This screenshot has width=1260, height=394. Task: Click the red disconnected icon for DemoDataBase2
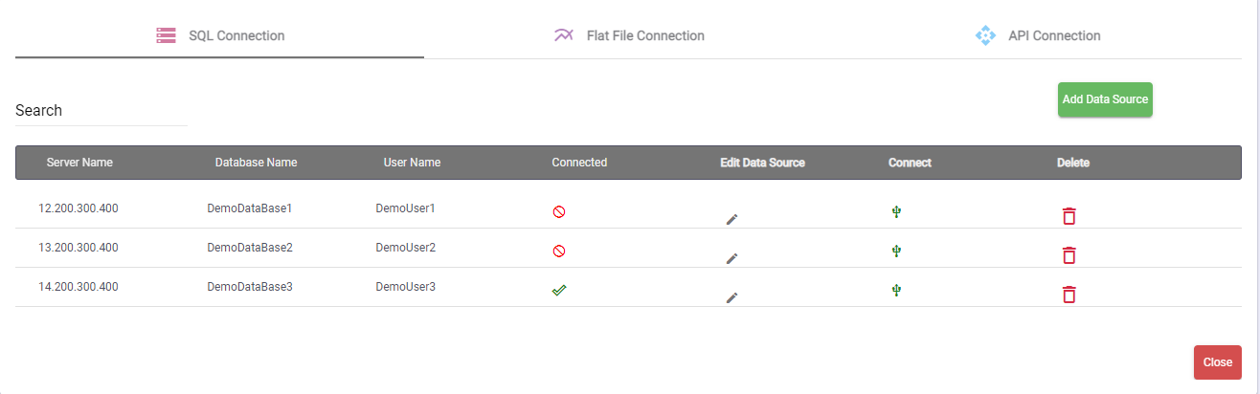559,251
